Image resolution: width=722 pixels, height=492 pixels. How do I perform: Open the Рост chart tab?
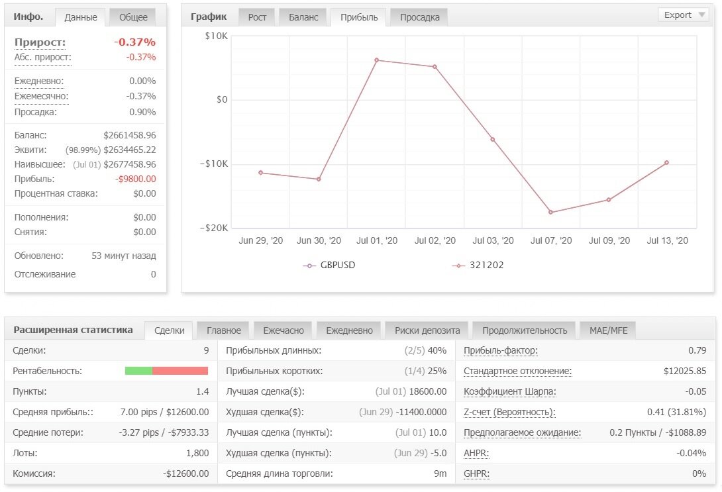pyautogui.click(x=257, y=17)
